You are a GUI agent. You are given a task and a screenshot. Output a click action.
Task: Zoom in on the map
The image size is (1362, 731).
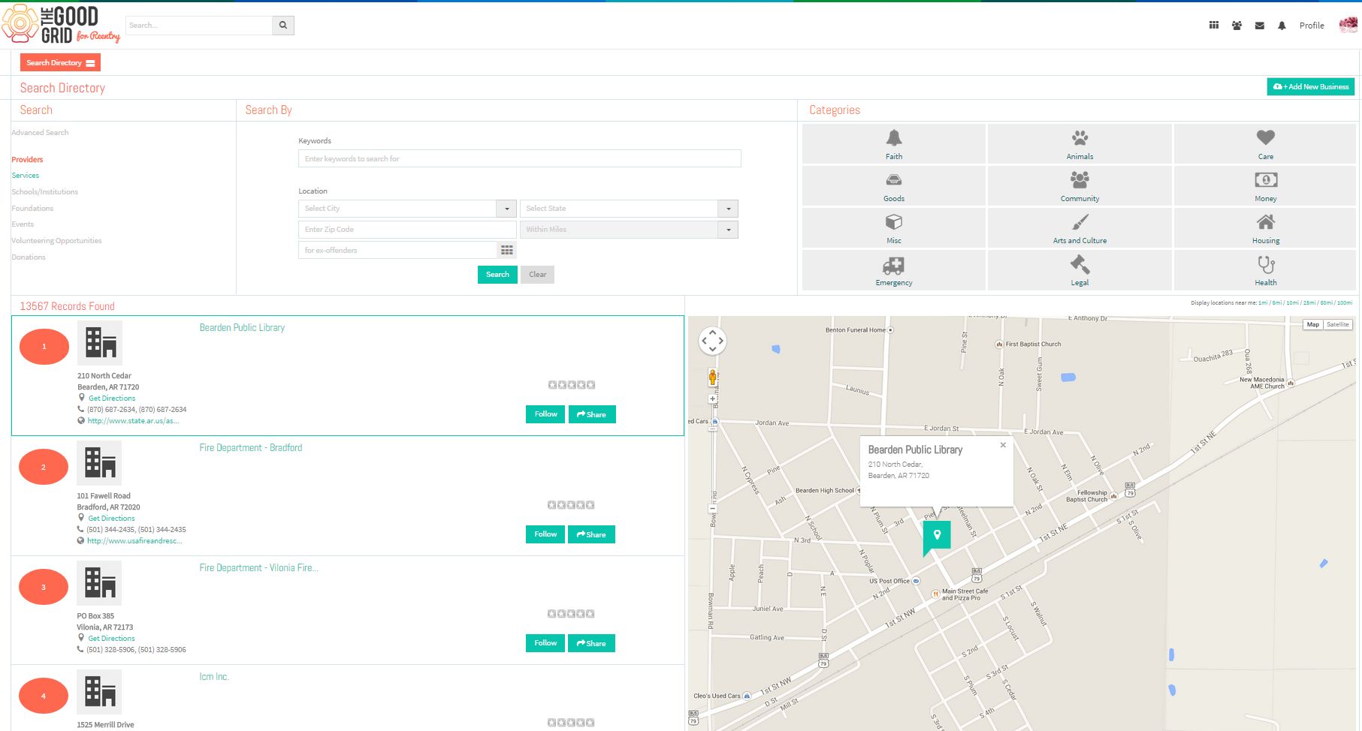(x=713, y=399)
